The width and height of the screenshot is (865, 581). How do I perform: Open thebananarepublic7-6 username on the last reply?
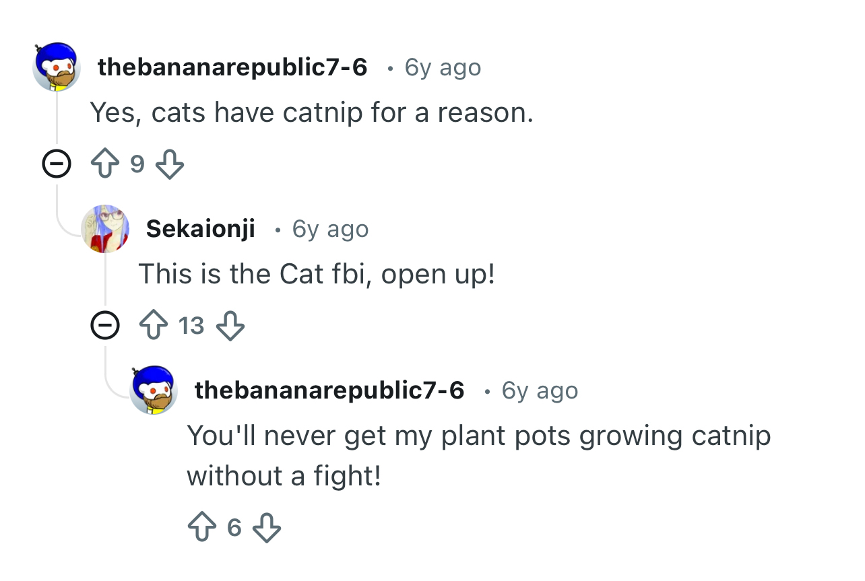coord(329,390)
